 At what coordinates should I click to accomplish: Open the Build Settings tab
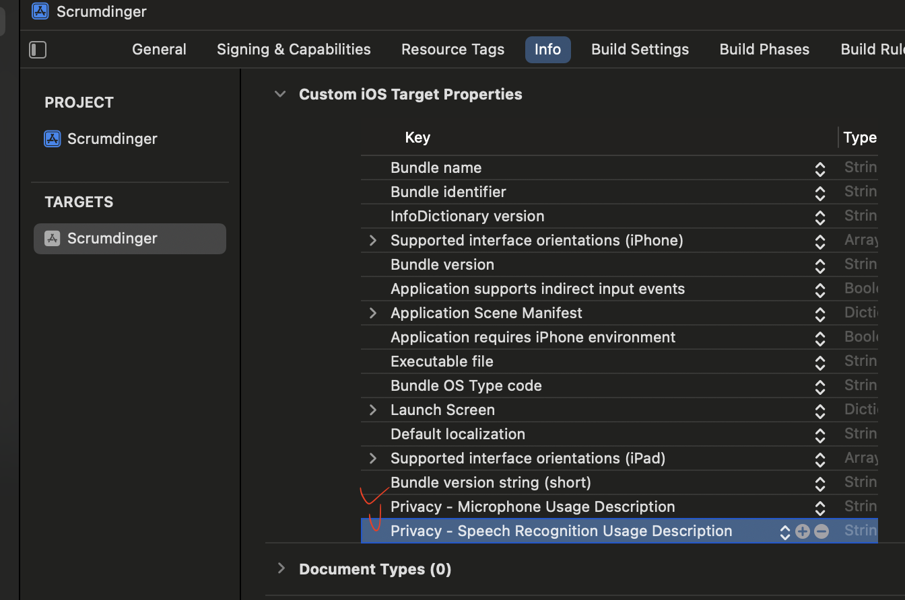(640, 50)
